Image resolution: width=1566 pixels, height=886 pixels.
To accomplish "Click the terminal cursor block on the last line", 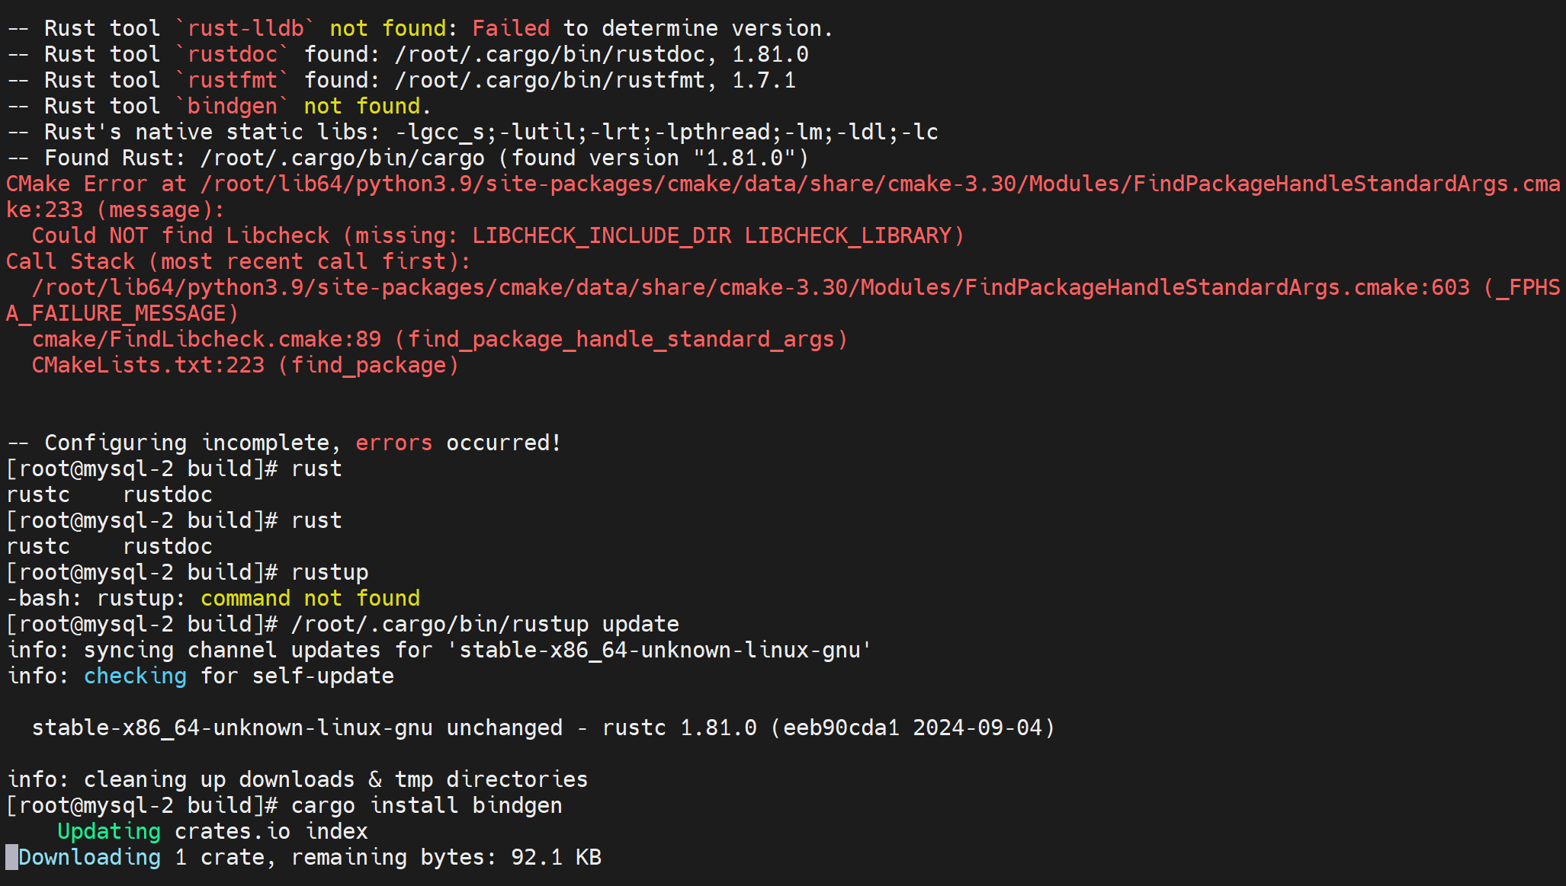I will 11,857.
